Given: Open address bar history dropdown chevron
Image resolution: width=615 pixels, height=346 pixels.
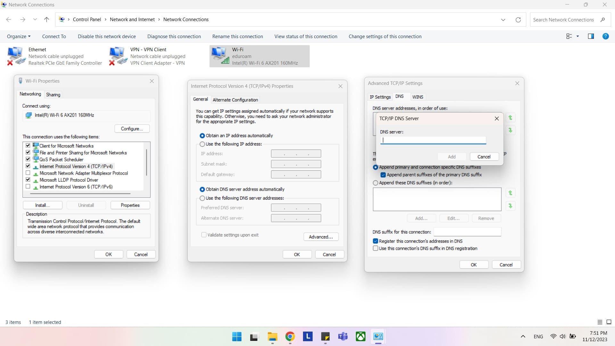Looking at the screenshot, I should (x=503, y=20).
